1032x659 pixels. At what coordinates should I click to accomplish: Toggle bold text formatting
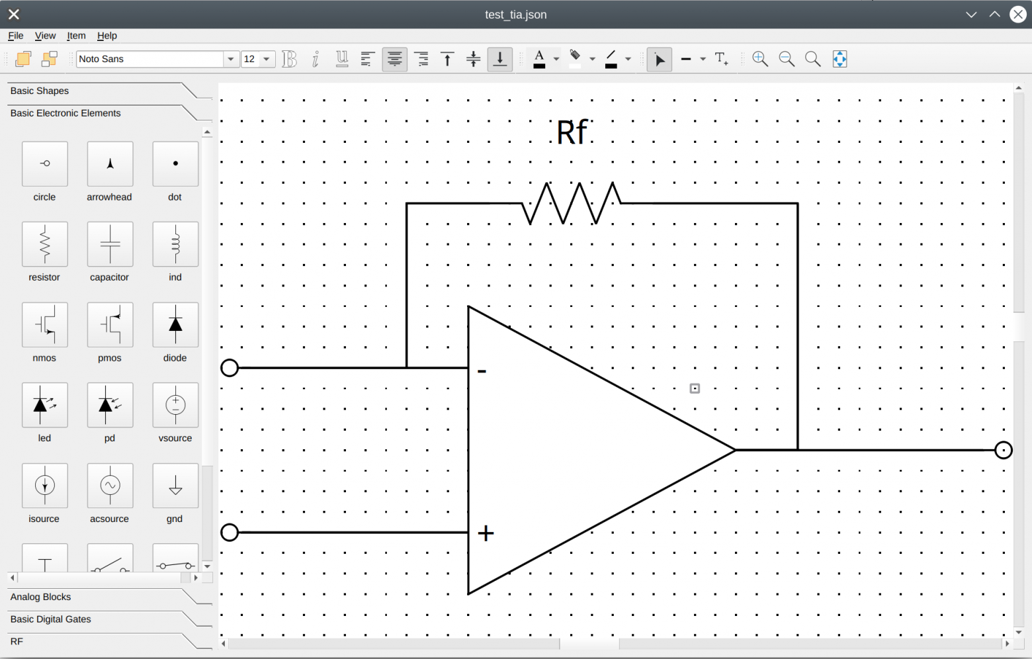click(289, 59)
